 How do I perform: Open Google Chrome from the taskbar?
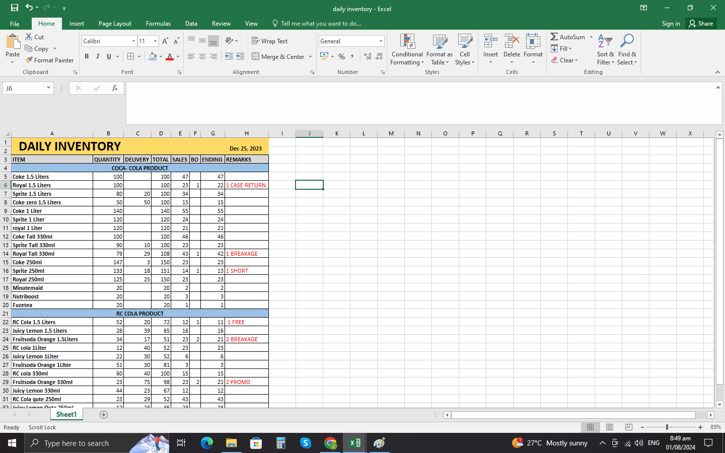point(330,443)
